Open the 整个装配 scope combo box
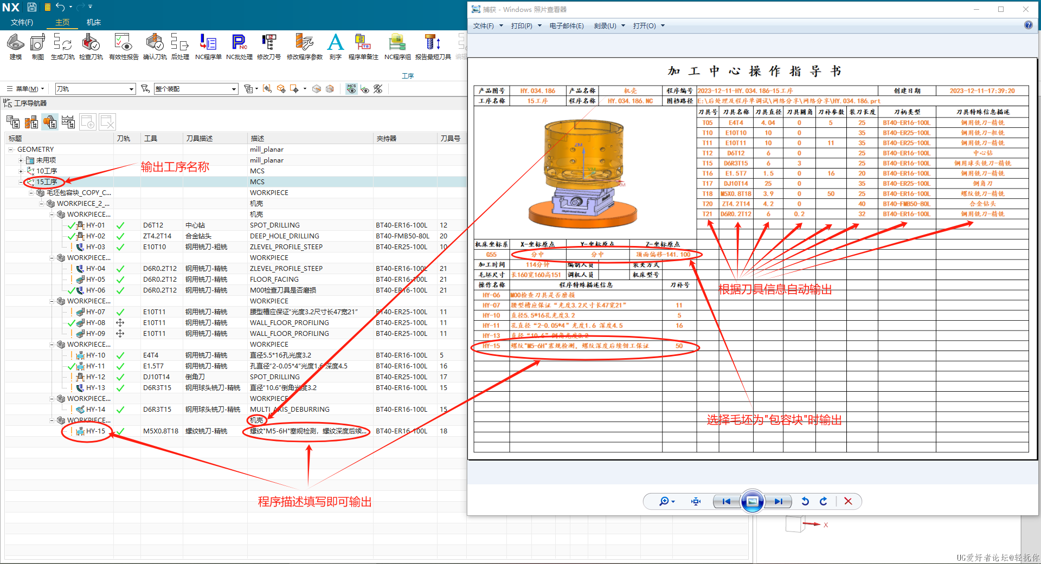This screenshot has width=1041, height=564. [196, 89]
